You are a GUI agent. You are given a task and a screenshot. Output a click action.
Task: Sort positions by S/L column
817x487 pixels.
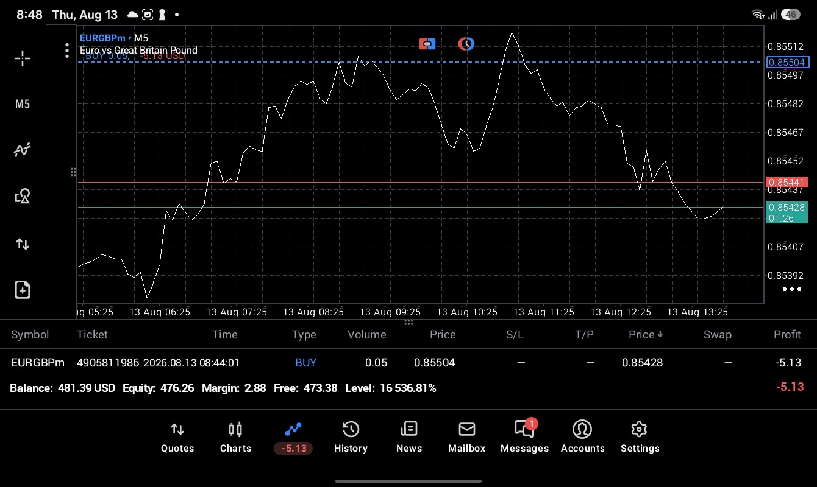pos(515,335)
